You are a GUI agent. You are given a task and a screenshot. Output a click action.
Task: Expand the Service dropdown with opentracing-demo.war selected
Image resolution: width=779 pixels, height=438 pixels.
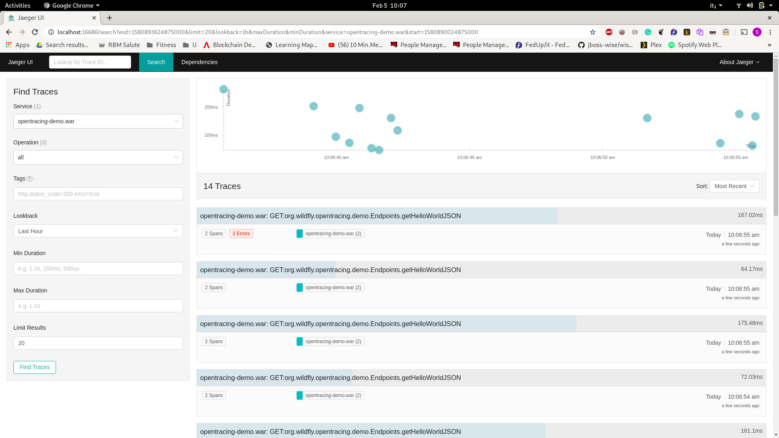[98, 121]
